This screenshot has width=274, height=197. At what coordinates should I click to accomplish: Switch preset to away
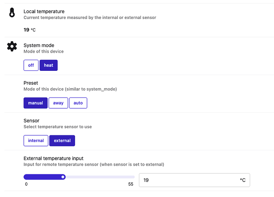pos(58,103)
